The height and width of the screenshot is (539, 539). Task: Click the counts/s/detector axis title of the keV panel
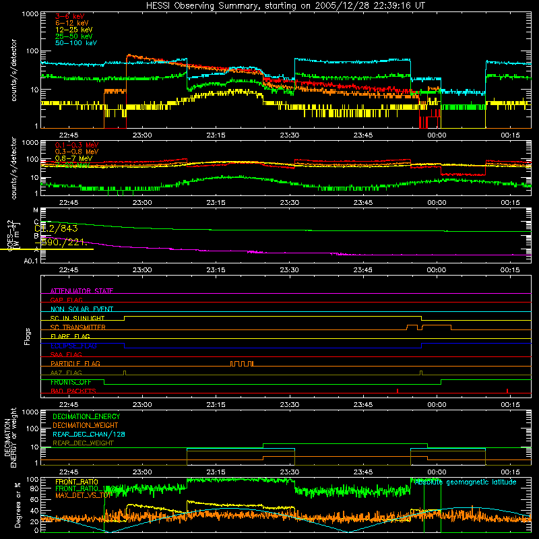[x=13, y=70]
